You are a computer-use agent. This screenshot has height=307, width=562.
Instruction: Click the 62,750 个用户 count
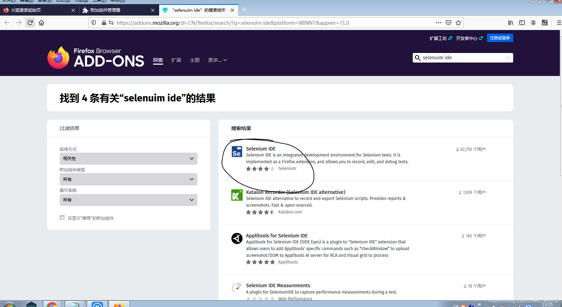[471, 149]
